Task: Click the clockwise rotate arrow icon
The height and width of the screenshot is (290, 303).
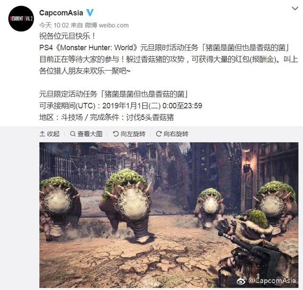Action: click(159, 134)
